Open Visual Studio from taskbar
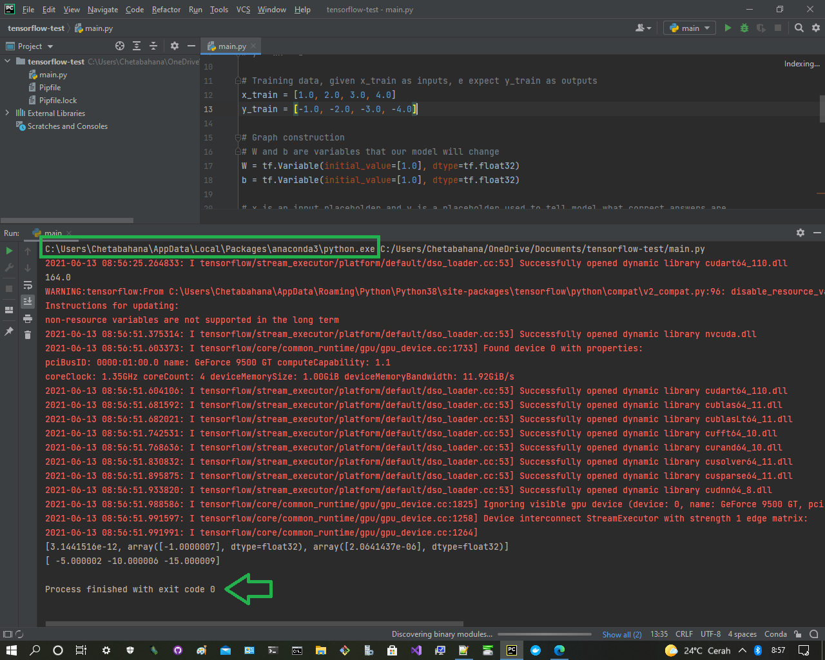Viewport: 825px width, 660px height. (416, 650)
